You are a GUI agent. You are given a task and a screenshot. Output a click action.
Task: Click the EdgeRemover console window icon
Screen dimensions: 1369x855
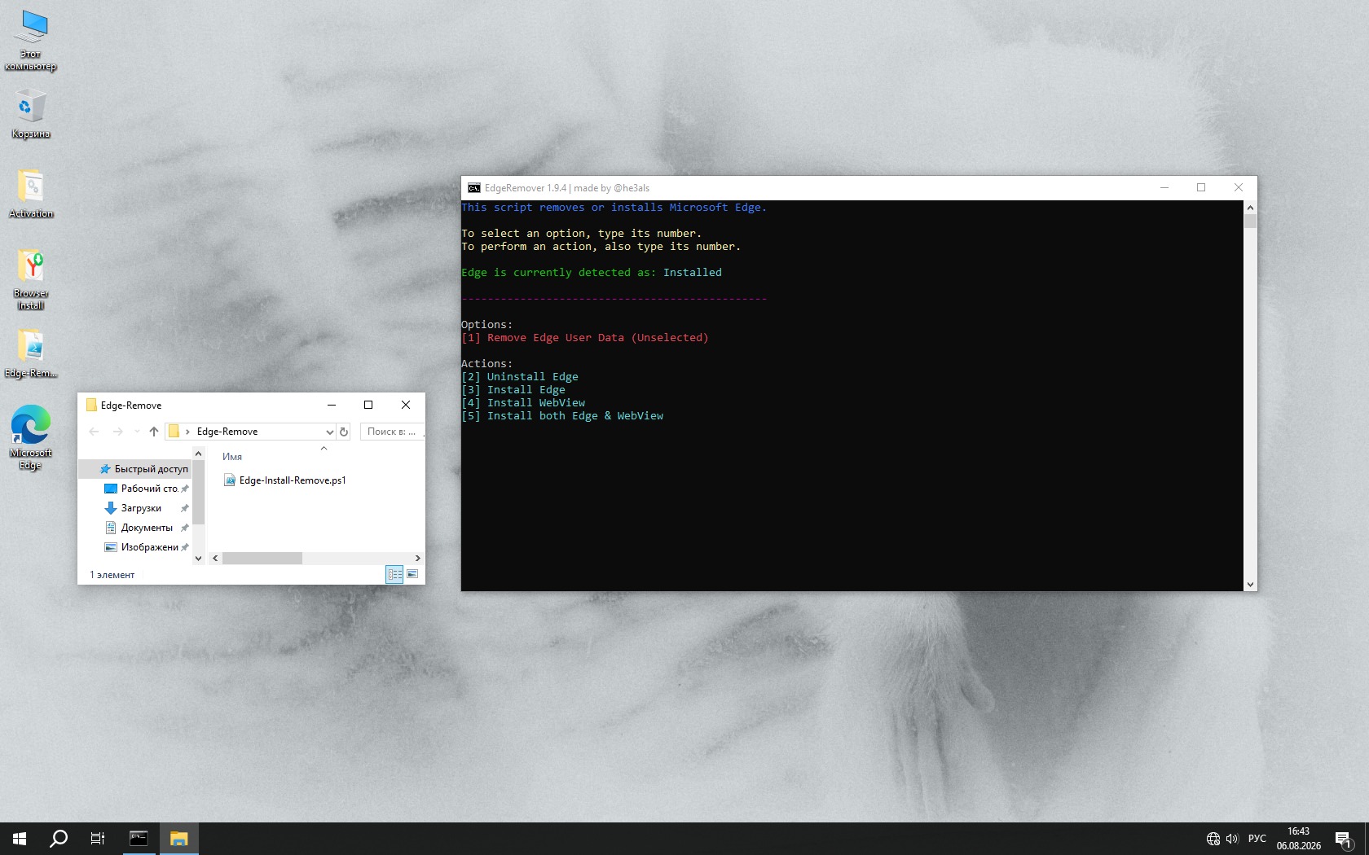(x=474, y=188)
